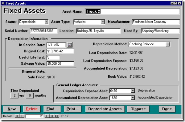Maximize the Fixed Assets window
185x122 pixels.
[175, 3]
